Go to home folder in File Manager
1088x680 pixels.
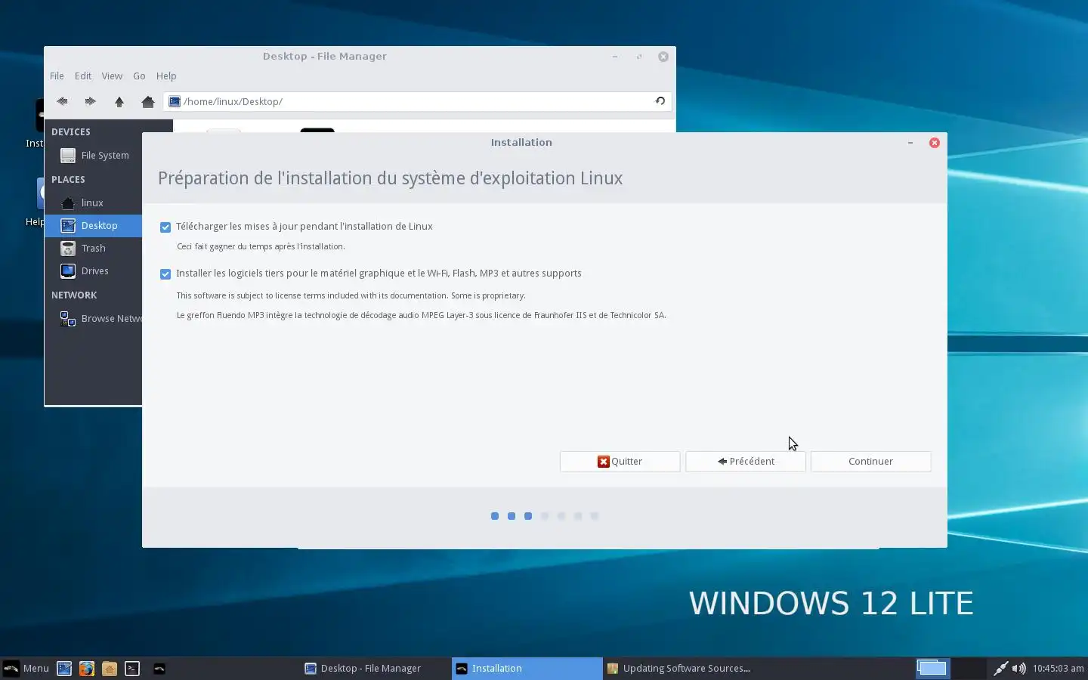point(148,101)
